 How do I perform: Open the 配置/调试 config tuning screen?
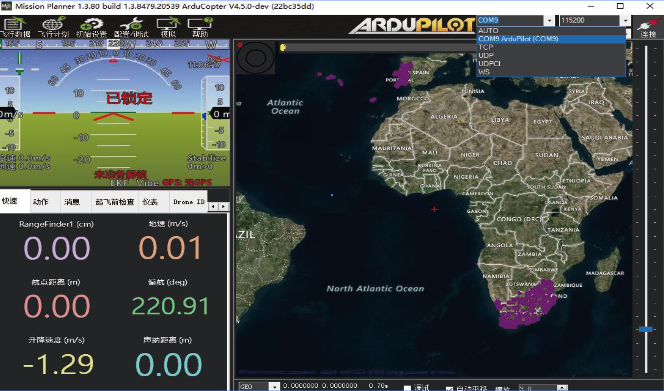coord(132,27)
